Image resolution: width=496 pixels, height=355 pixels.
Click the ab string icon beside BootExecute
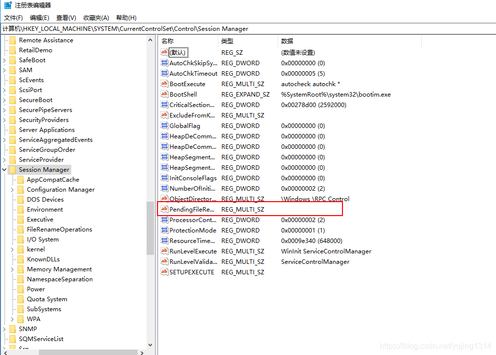(165, 84)
